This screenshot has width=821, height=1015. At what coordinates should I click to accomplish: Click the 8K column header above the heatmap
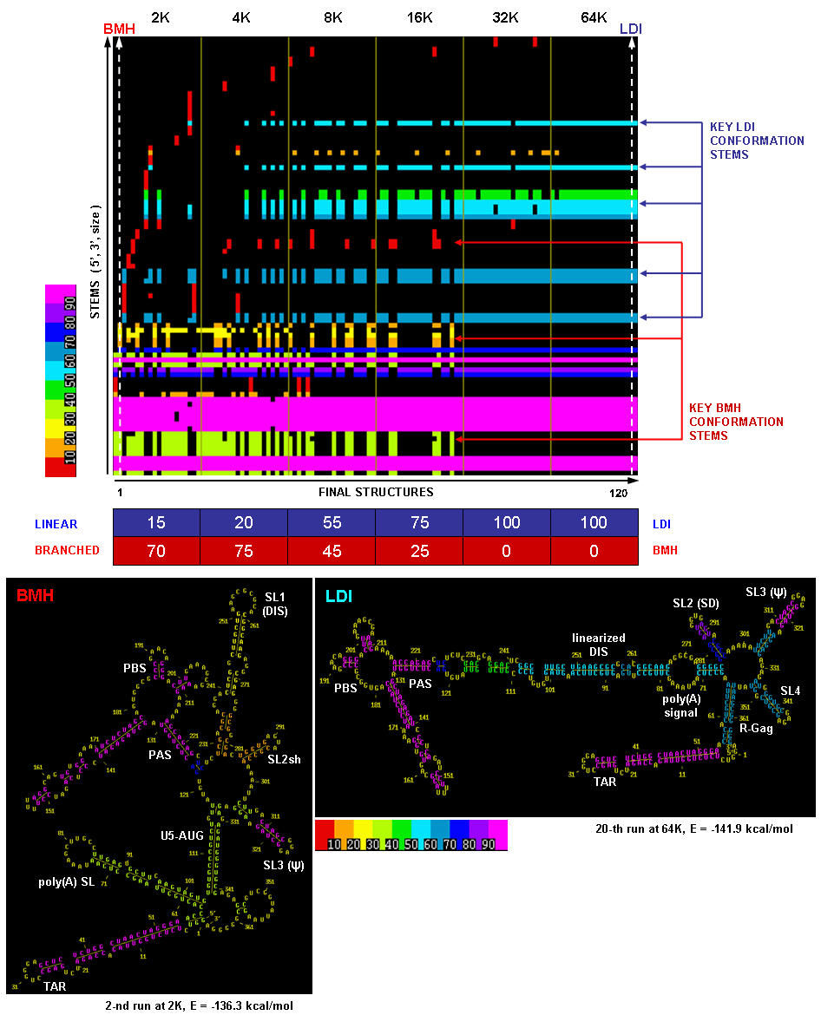pos(331,16)
